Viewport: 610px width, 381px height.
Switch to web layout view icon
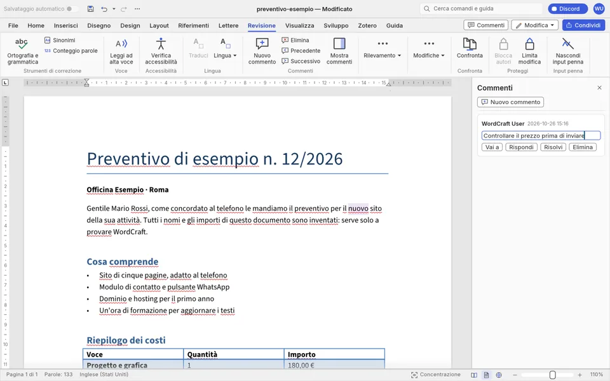[x=499, y=375]
